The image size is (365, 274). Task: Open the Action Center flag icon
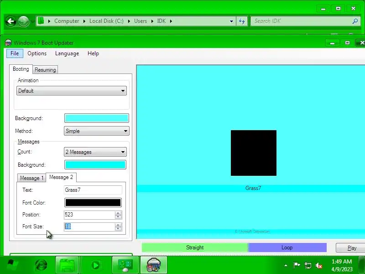[297, 265]
